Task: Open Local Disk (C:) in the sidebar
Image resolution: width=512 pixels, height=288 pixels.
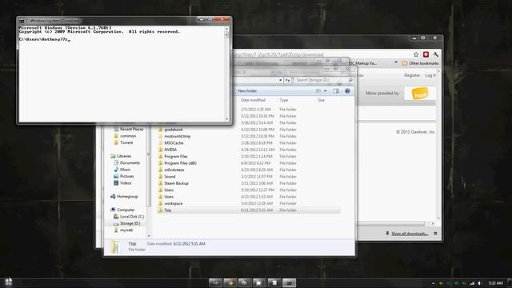Action: [x=129, y=217]
